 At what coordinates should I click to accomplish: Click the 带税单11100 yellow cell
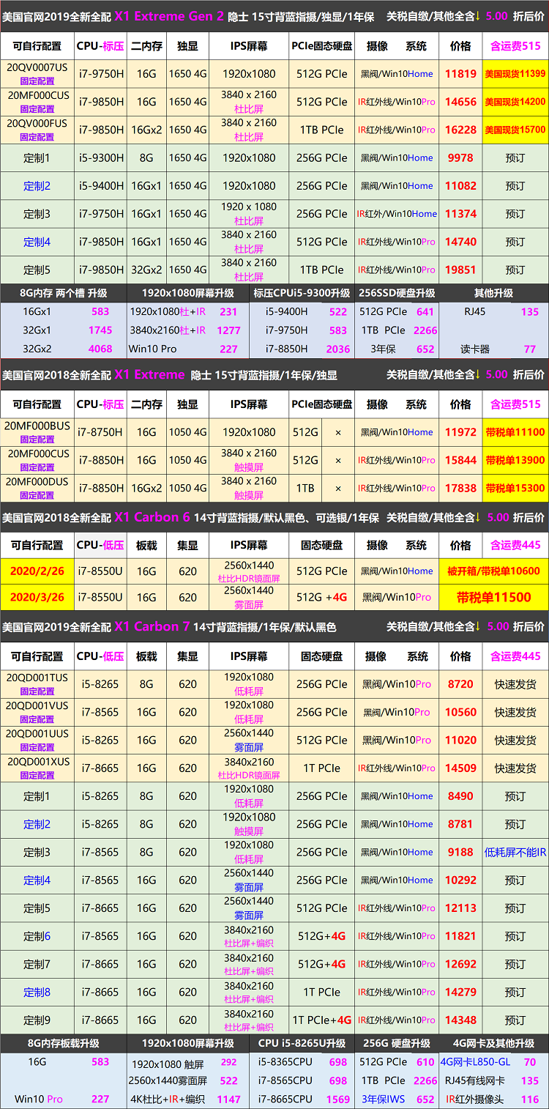[x=515, y=432]
